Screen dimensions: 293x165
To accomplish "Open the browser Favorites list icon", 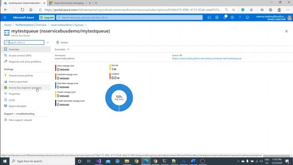I will 262,10.
